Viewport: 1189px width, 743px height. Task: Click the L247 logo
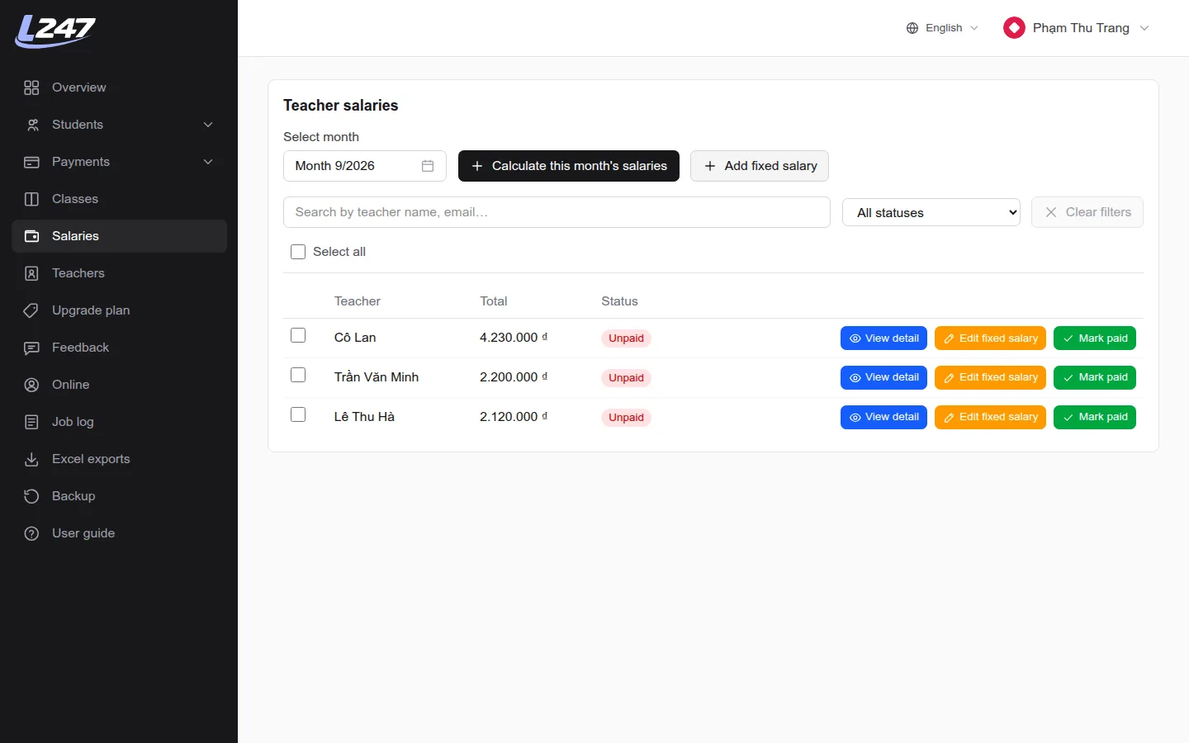coord(55,31)
